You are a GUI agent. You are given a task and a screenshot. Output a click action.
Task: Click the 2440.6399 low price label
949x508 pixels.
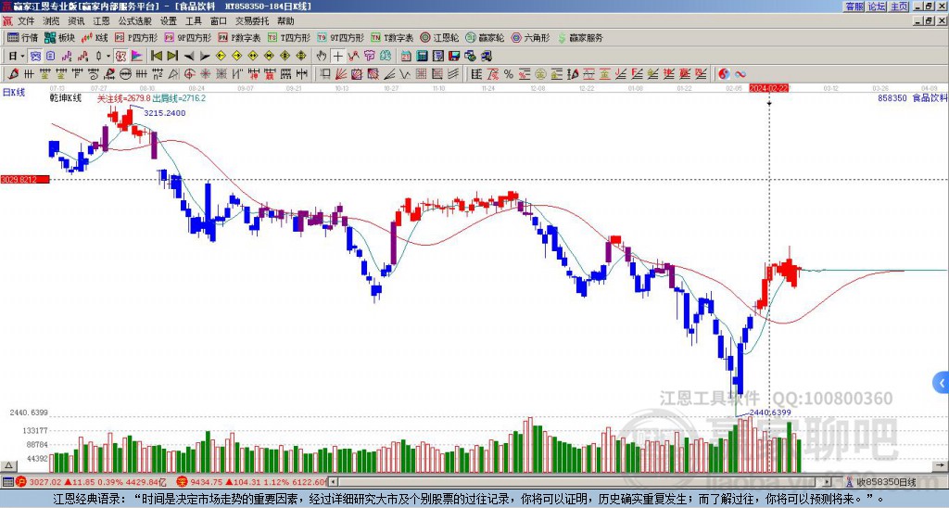click(x=770, y=413)
